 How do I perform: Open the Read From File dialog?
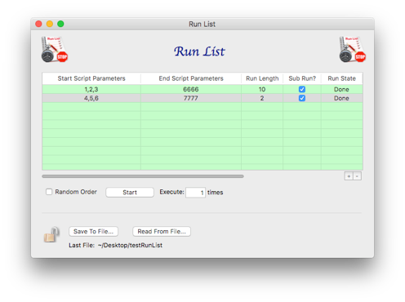pos(162,232)
